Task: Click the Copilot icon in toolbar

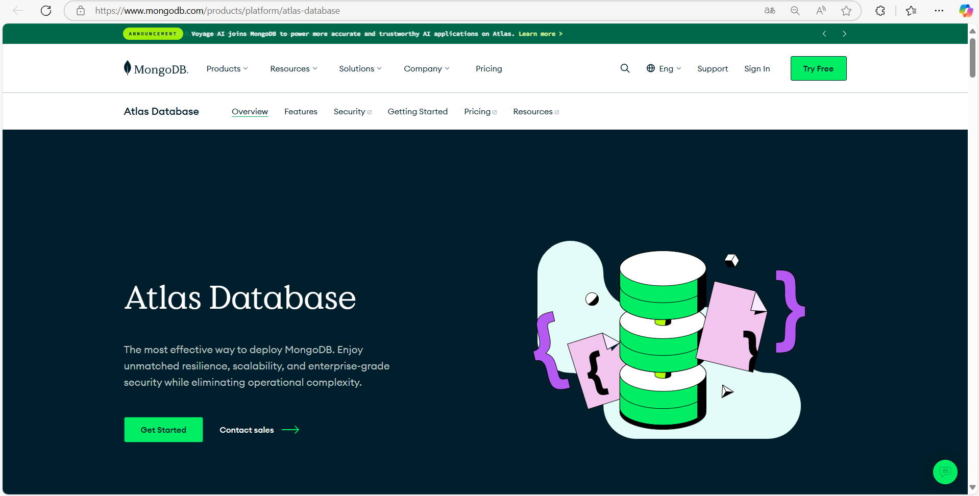Action: point(965,11)
